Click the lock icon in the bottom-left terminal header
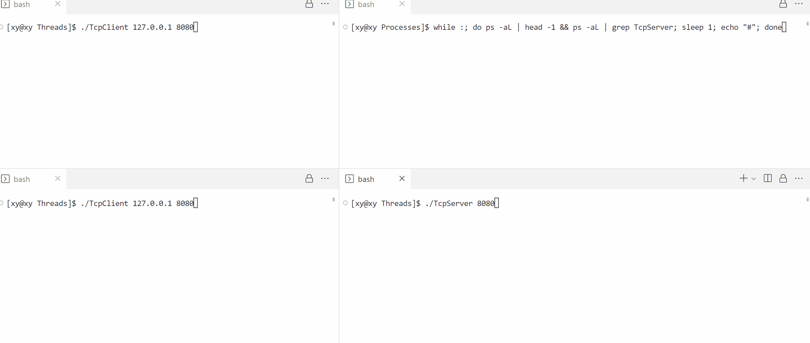The width and height of the screenshot is (810, 343). [x=309, y=178]
